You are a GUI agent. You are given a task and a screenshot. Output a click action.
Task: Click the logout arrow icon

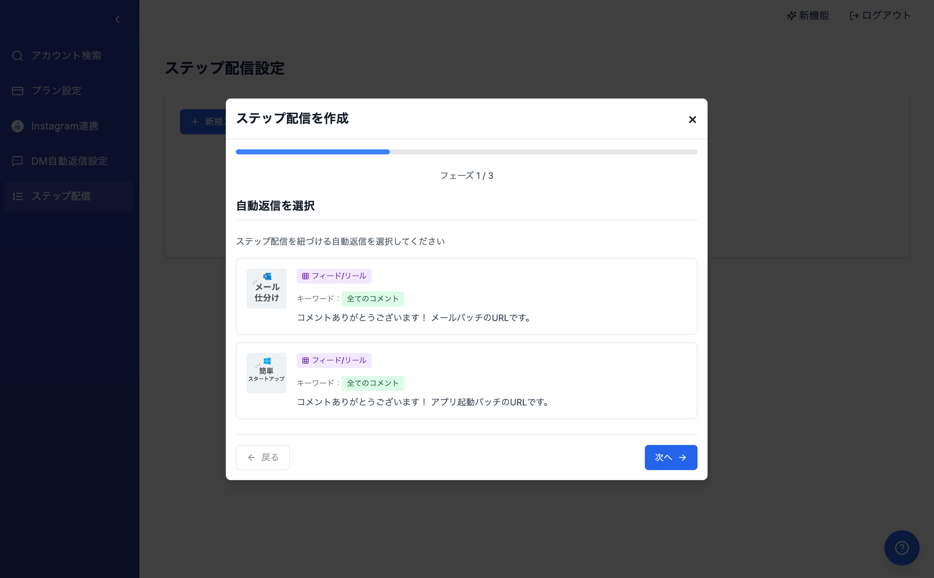pos(854,16)
